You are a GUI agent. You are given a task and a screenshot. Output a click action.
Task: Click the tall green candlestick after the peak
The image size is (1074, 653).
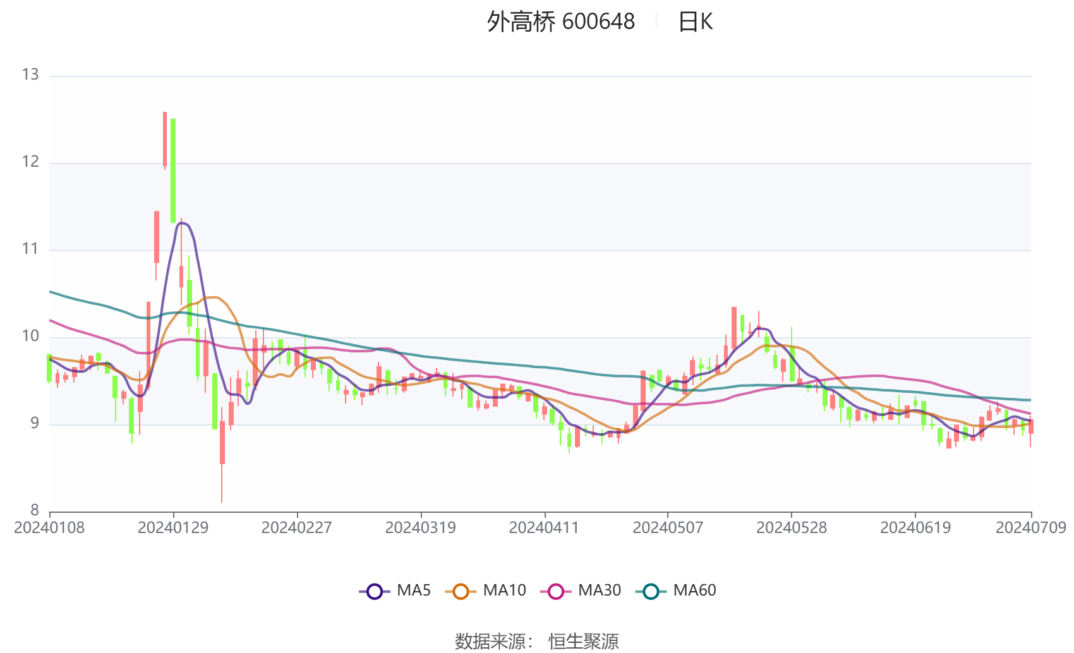coord(173,171)
